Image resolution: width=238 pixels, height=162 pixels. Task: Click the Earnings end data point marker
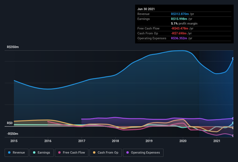233,123
